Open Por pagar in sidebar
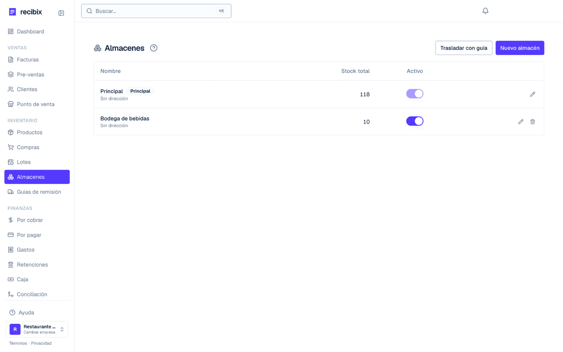This screenshot has height=352, width=563. (37, 235)
